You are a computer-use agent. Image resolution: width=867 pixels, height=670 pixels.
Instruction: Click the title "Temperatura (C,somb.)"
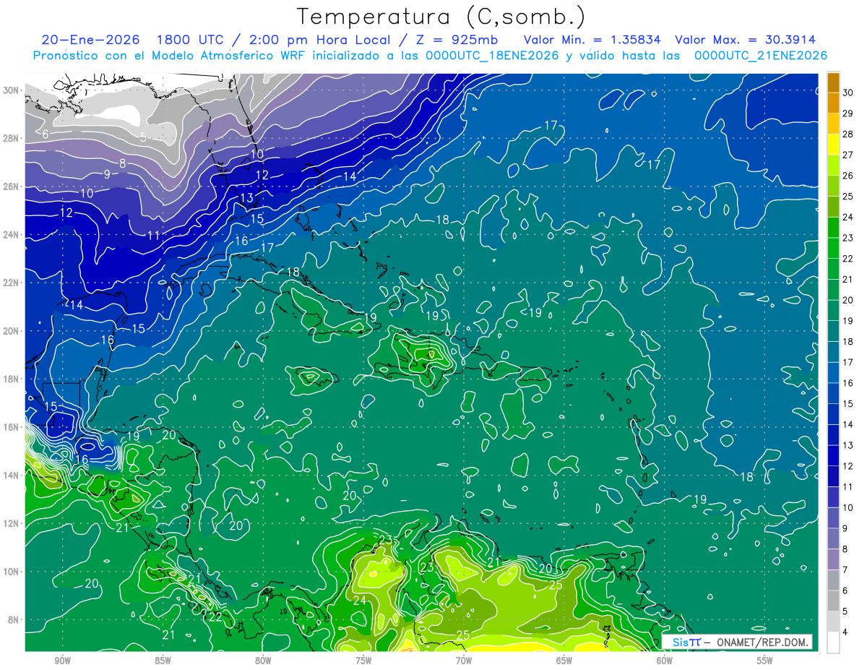(441, 17)
